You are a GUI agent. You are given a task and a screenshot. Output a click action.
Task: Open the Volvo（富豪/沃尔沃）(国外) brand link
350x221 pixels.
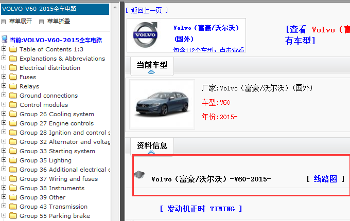click(206, 33)
